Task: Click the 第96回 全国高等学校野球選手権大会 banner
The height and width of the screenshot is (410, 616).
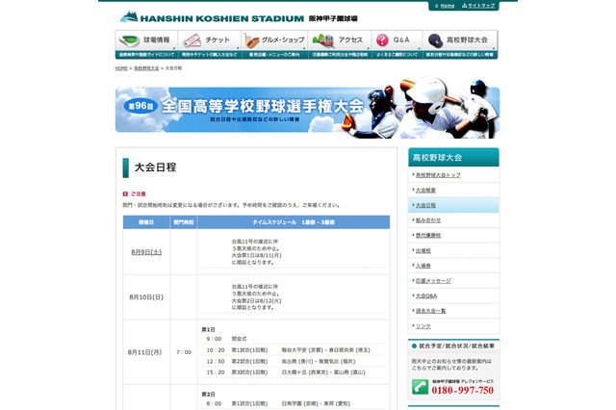Action: click(308, 109)
